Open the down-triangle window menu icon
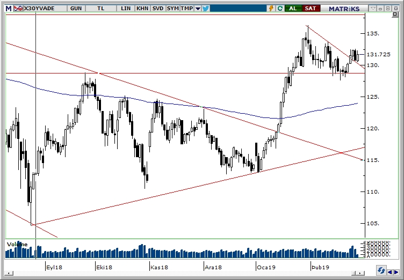This screenshot has height=280, width=404. tap(373, 9)
